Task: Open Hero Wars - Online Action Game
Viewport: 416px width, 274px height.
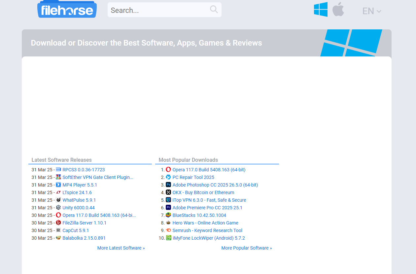Action: click(205, 223)
